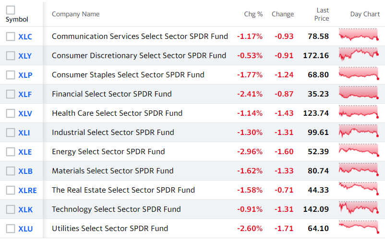View the XLE day chart sparkline
The image size is (385, 244).
pos(359,150)
